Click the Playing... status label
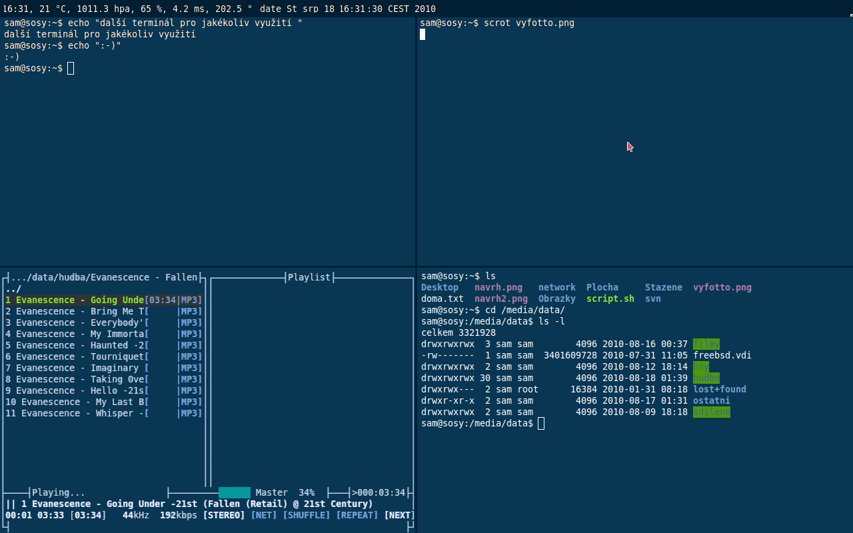 pos(59,492)
